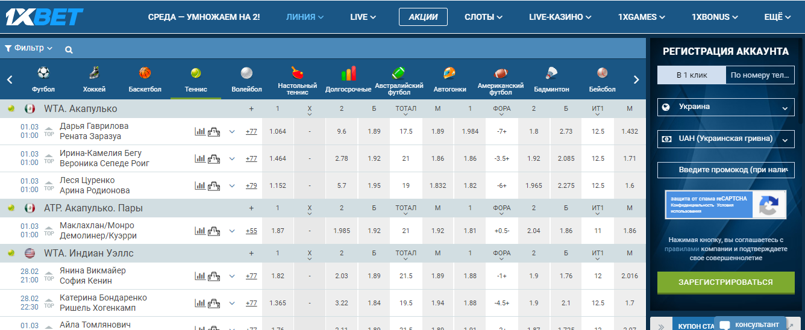The width and height of the screenshot is (805, 330).
Task: Open statistics chart for Бегу – Сепеде Роиг
Action: (x=200, y=159)
